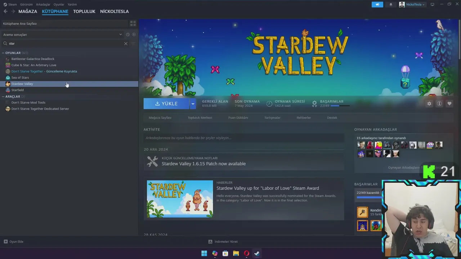The height and width of the screenshot is (259, 461).
Task: Click the play time clock icon
Action: [x=269, y=104]
